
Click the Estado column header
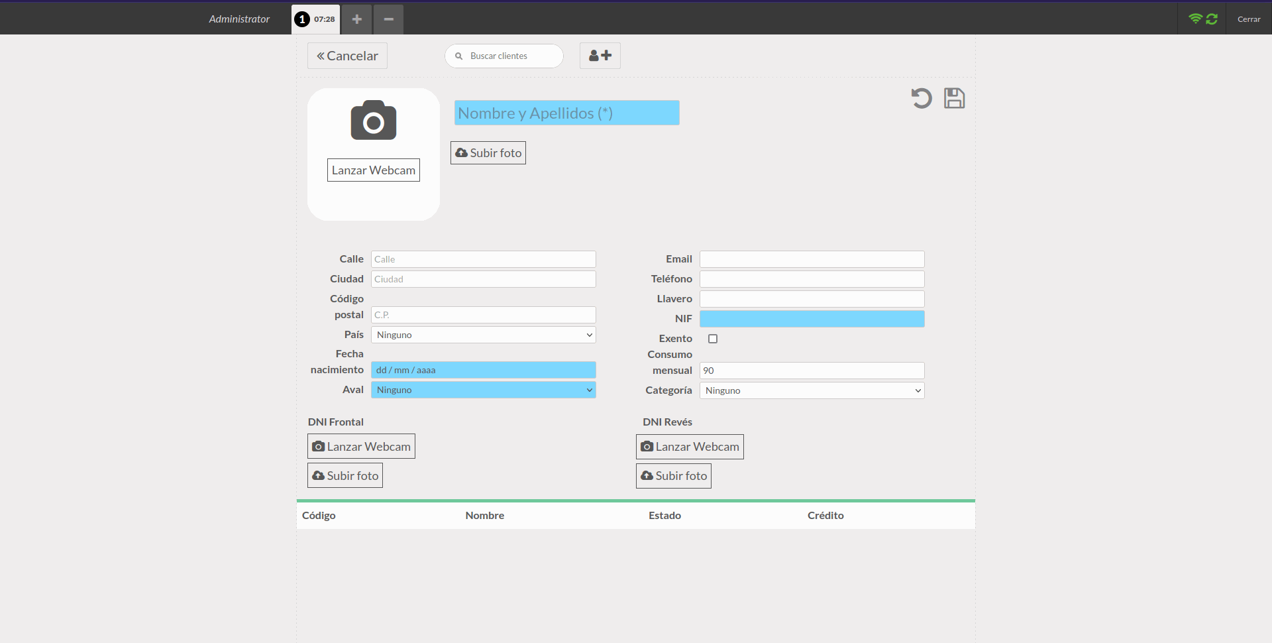(664, 516)
